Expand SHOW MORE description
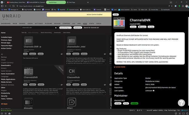Screen dimensions: 189x115 coord(120,67)
